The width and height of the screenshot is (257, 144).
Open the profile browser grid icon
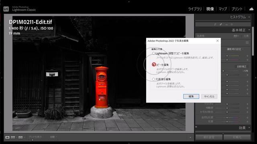[247, 43]
